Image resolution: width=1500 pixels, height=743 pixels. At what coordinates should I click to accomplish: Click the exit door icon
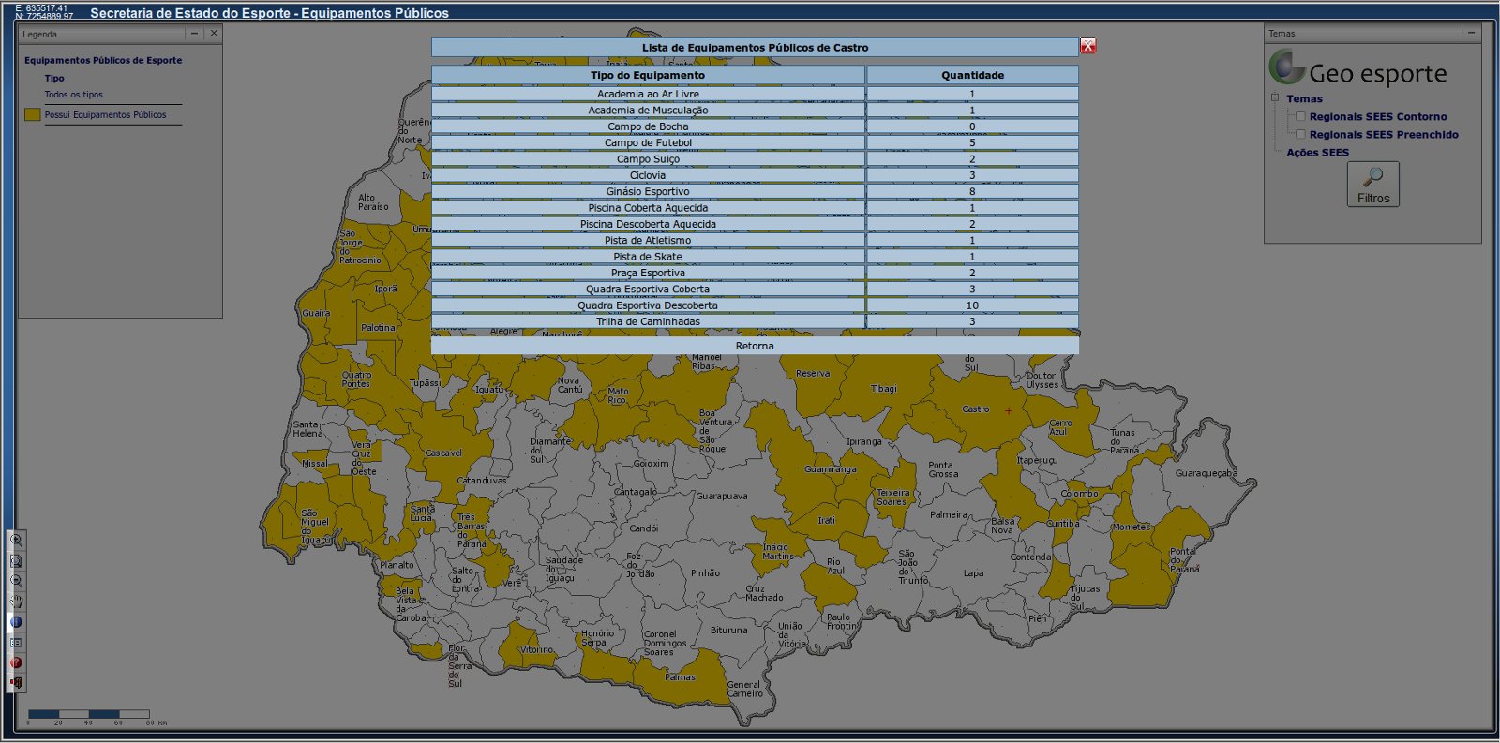point(16,683)
